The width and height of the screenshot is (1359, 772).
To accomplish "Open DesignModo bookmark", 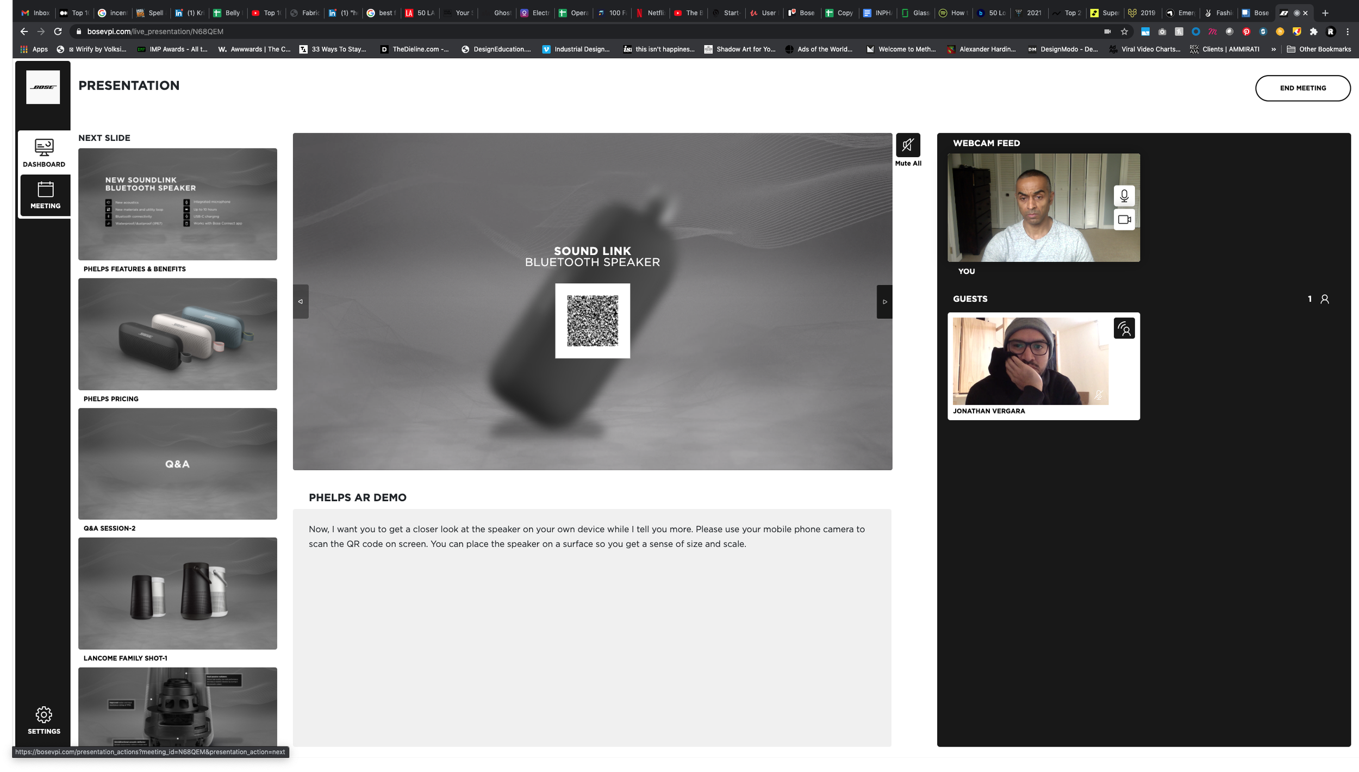I will pyautogui.click(x=1063, y=49).
